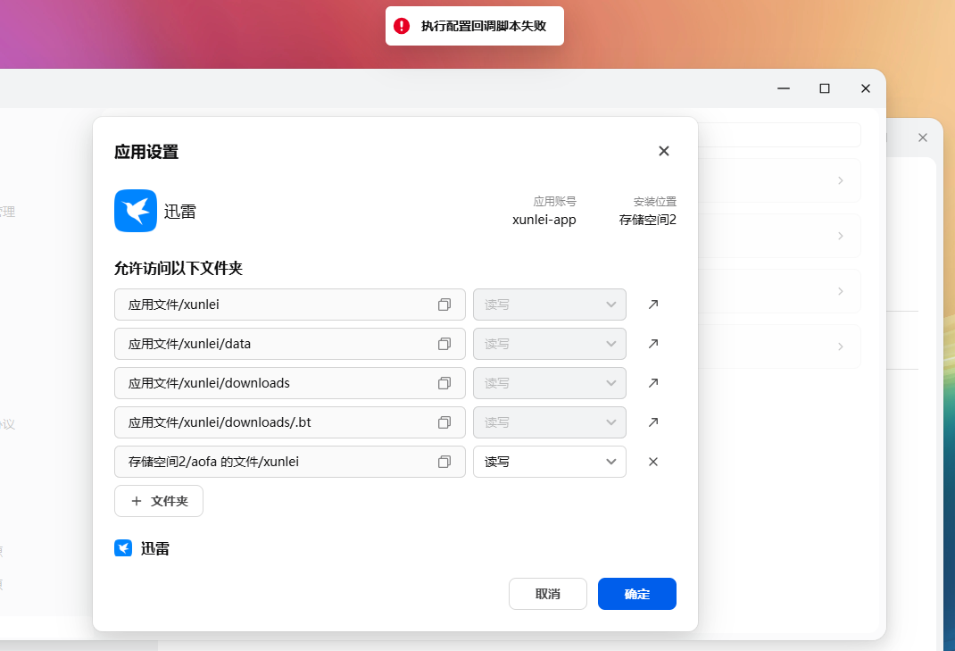The image size is (955, 651).
Task: Remove 存储空间2/aofa 的文件/xunlei folder entry
Action: click(653, 462)
